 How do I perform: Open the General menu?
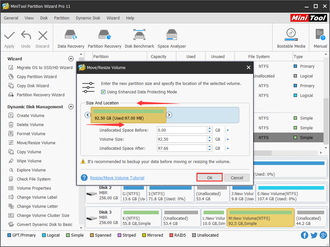click(11, 18)
